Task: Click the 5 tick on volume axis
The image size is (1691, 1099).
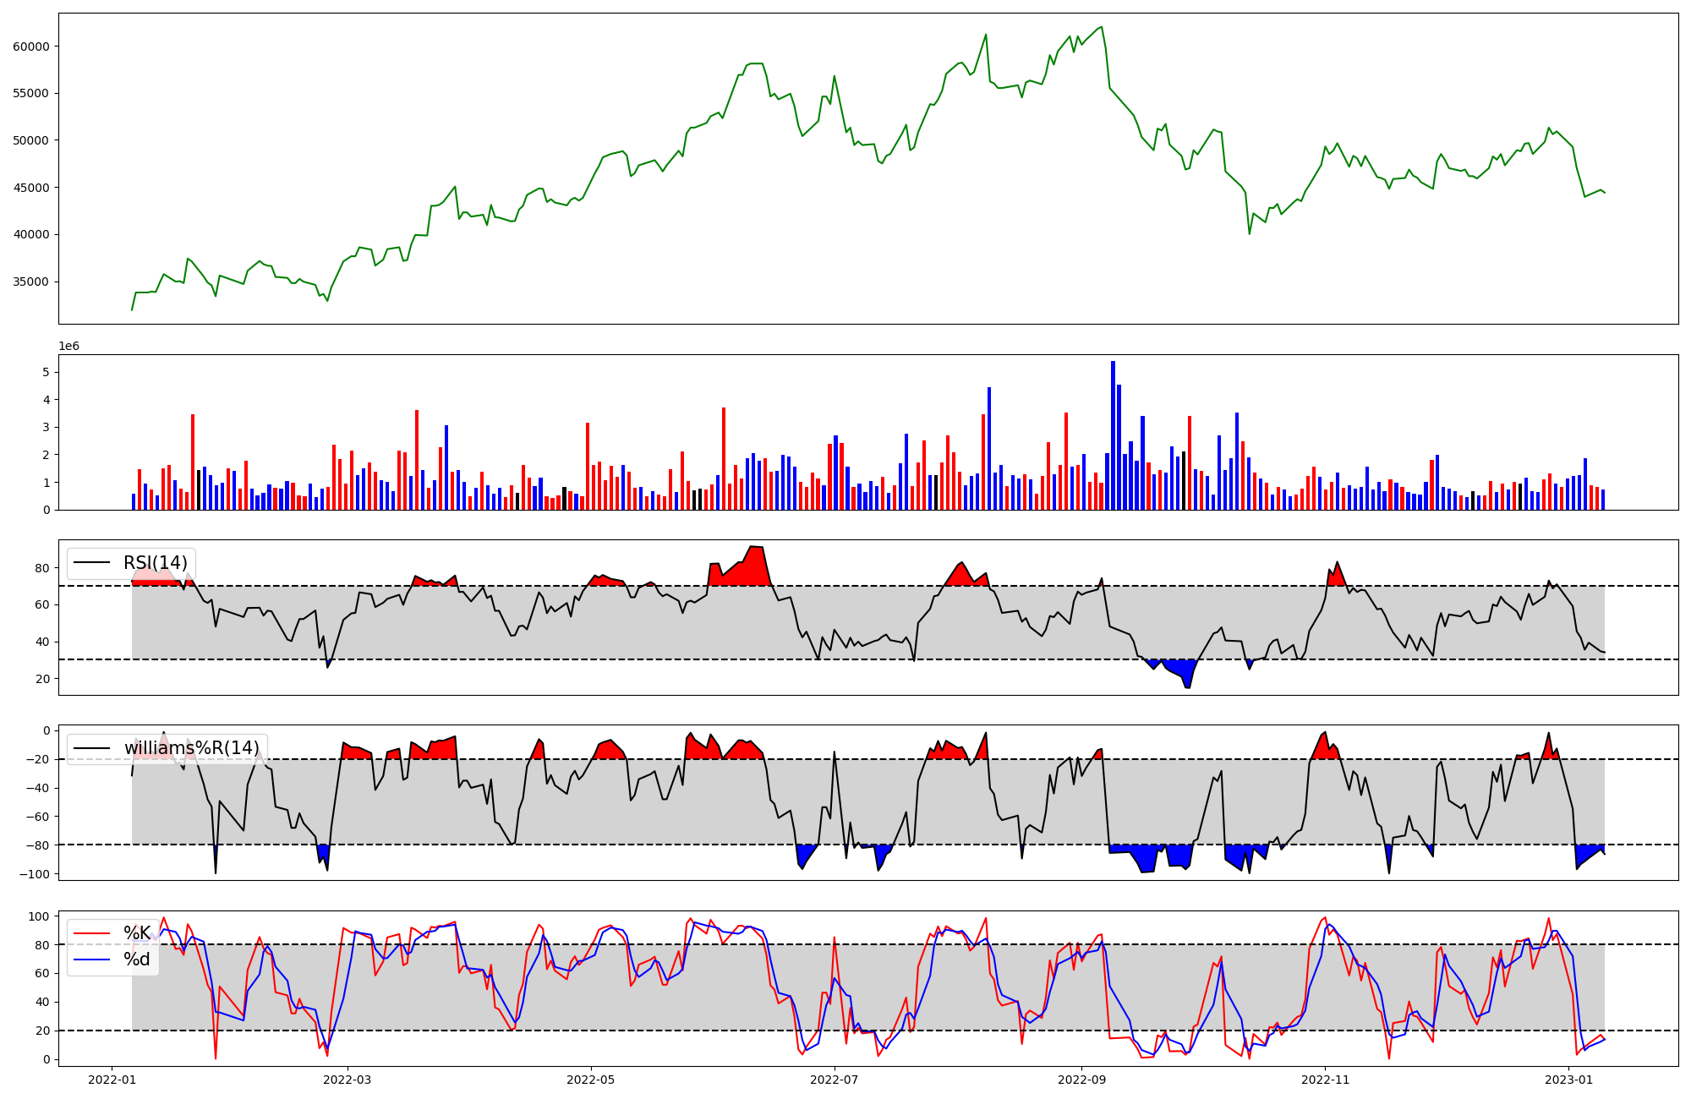Action: pos(47,372)
